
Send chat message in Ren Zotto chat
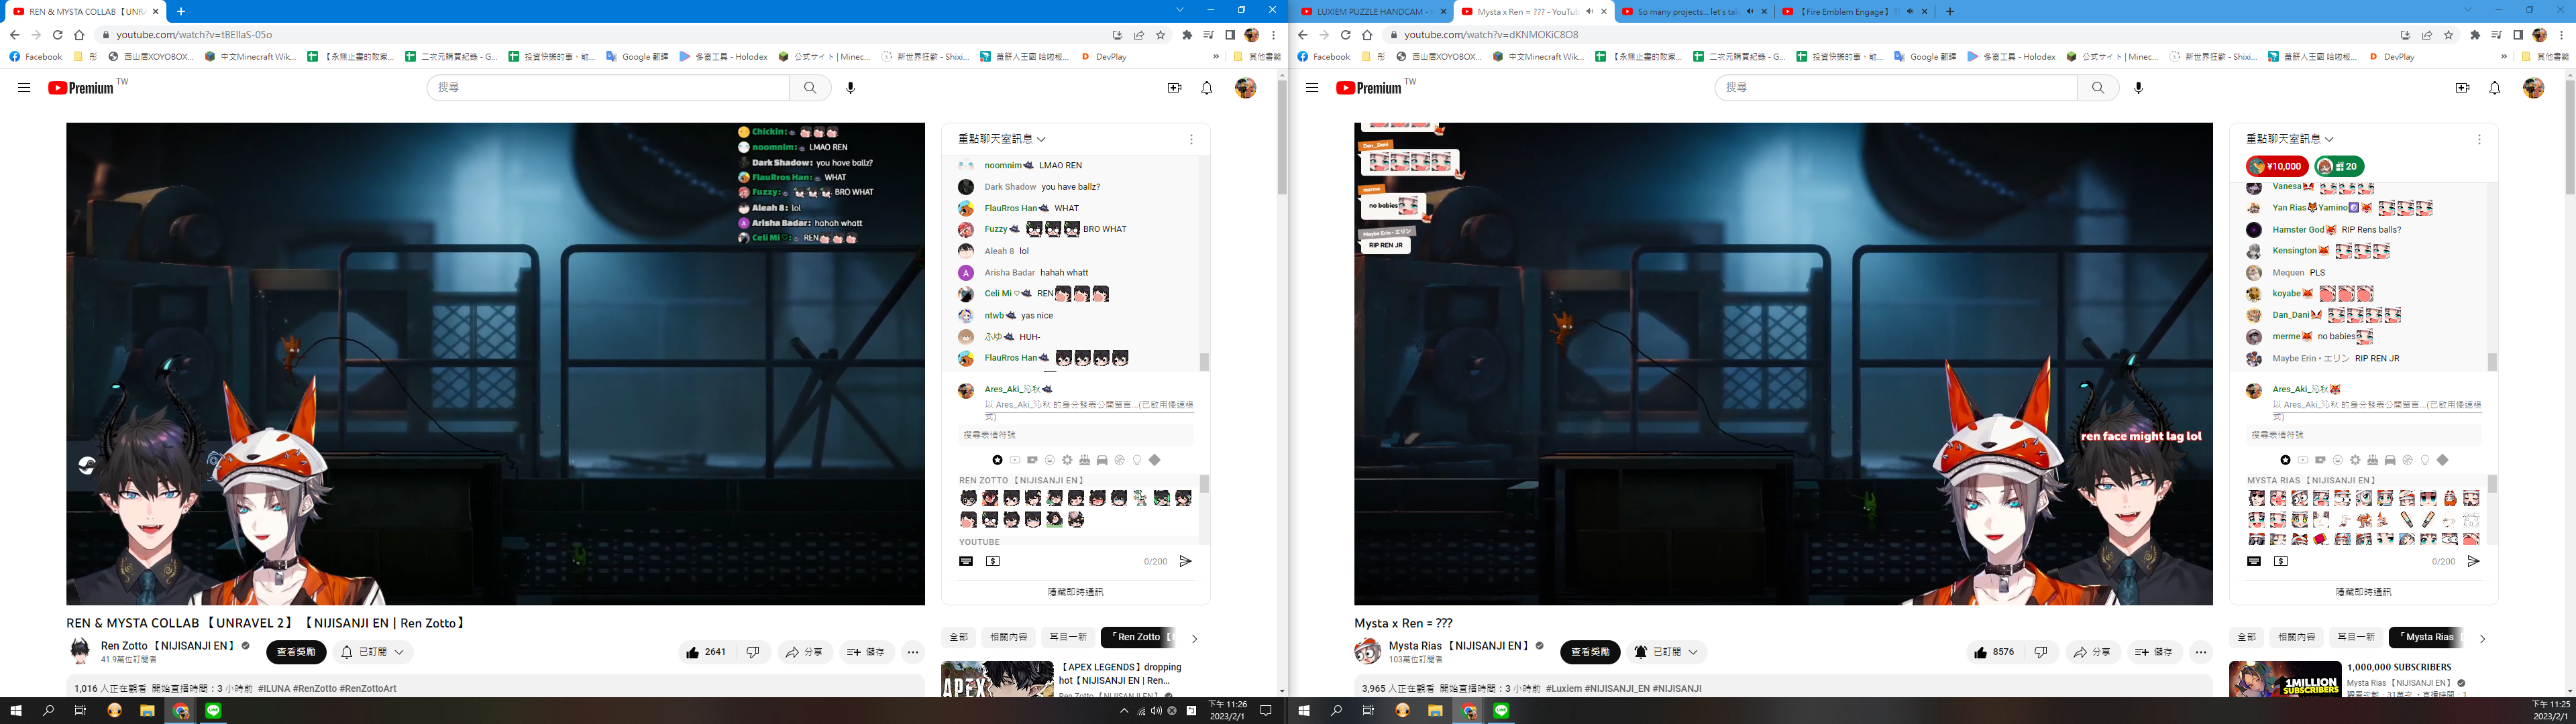[1185, 561]
